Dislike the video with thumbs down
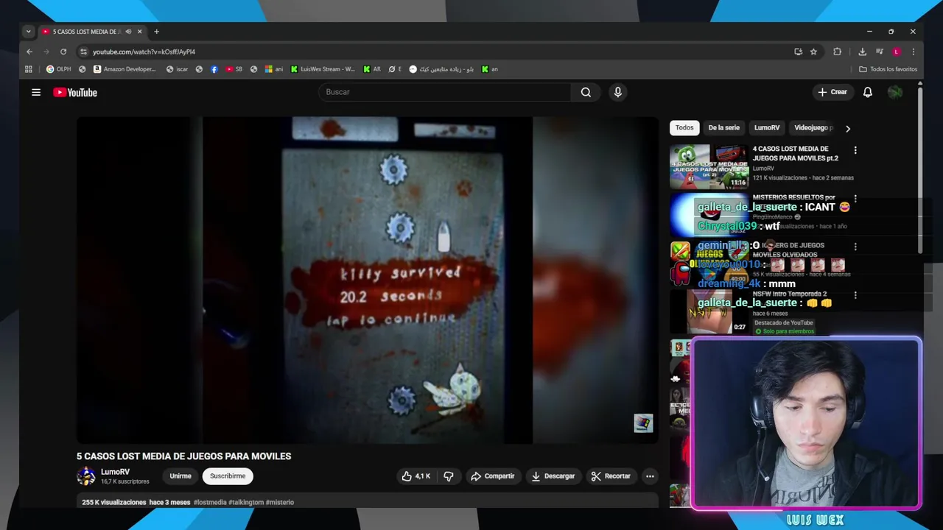Viewport: 943px width, 530px height. click(x=449, y=476)
